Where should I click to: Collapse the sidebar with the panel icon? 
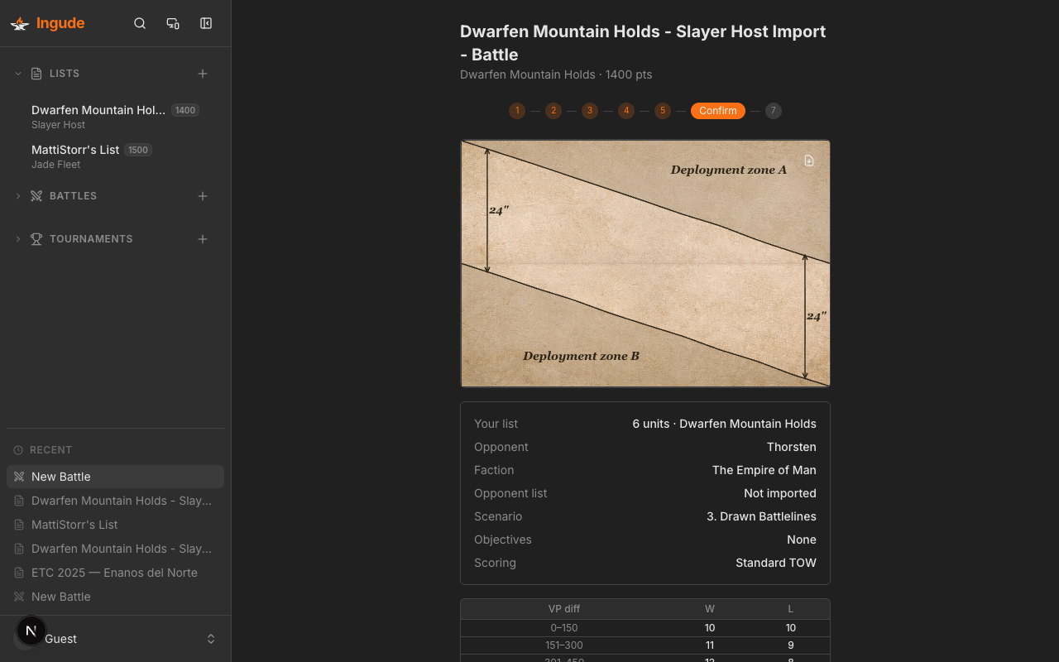206,23
